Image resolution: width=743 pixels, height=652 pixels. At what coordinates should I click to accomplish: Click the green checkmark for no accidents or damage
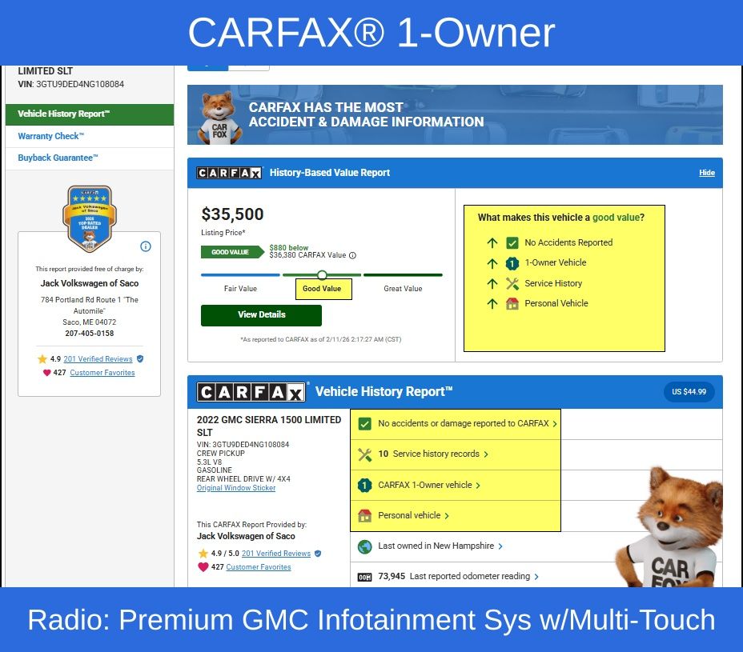pos(364,424)
